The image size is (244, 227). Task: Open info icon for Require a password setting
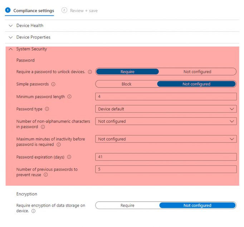pos(90,72)
